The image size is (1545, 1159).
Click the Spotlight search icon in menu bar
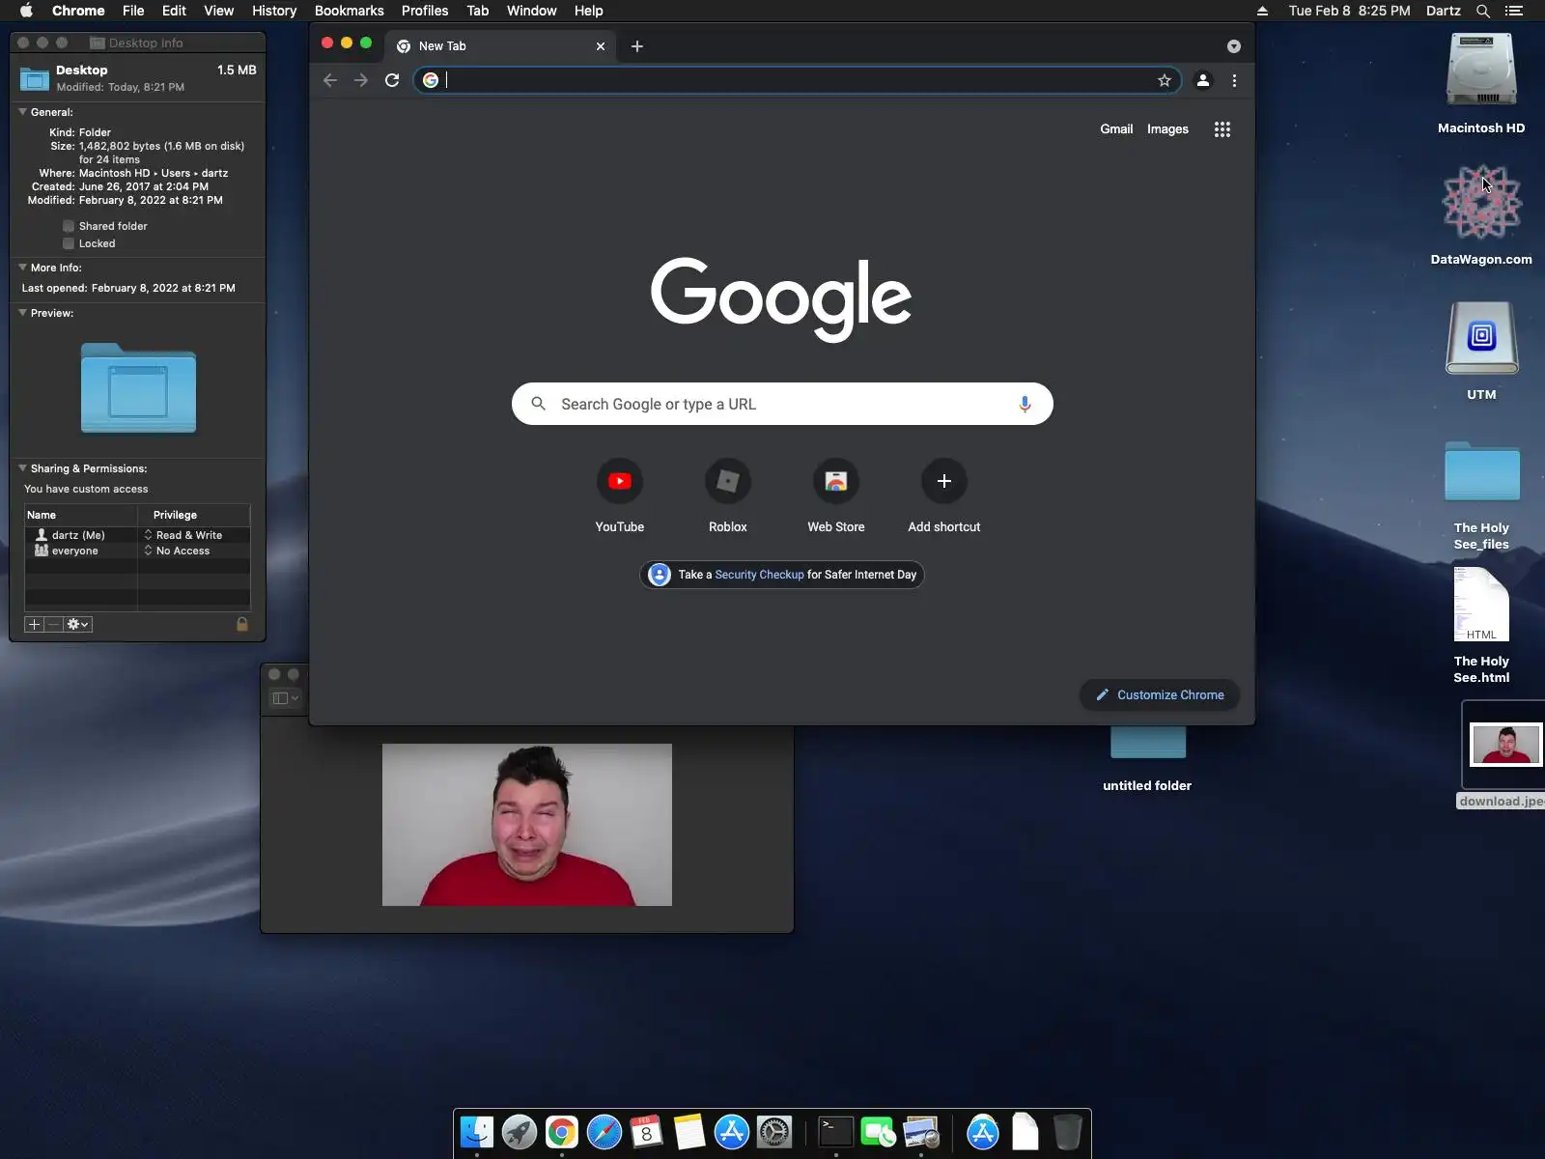pyautogui.click(x=1483, y=11)
